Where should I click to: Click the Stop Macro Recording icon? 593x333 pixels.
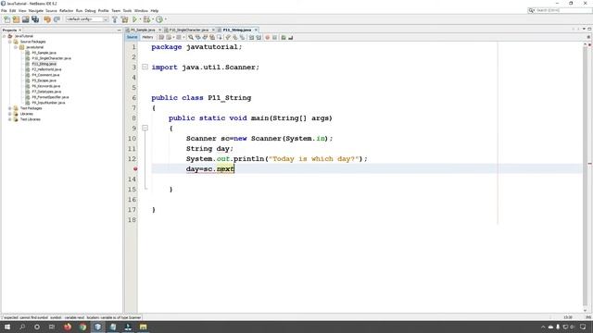pyautogui.click(x=274, y=37)
